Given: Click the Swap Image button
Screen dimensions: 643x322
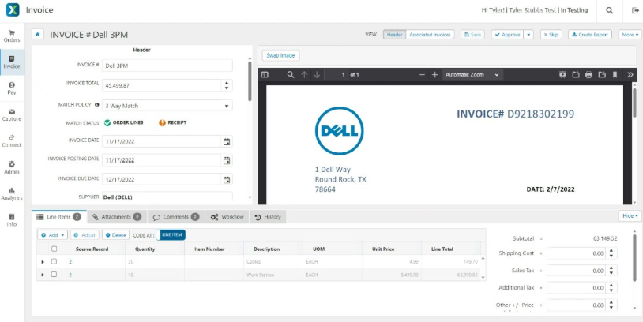Looking at the screenshot, I should point(280,55).
